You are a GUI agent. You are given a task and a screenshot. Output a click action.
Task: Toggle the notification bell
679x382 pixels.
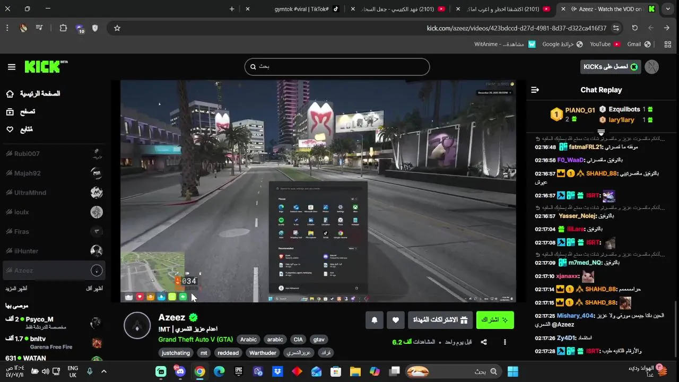pos(375,320)
